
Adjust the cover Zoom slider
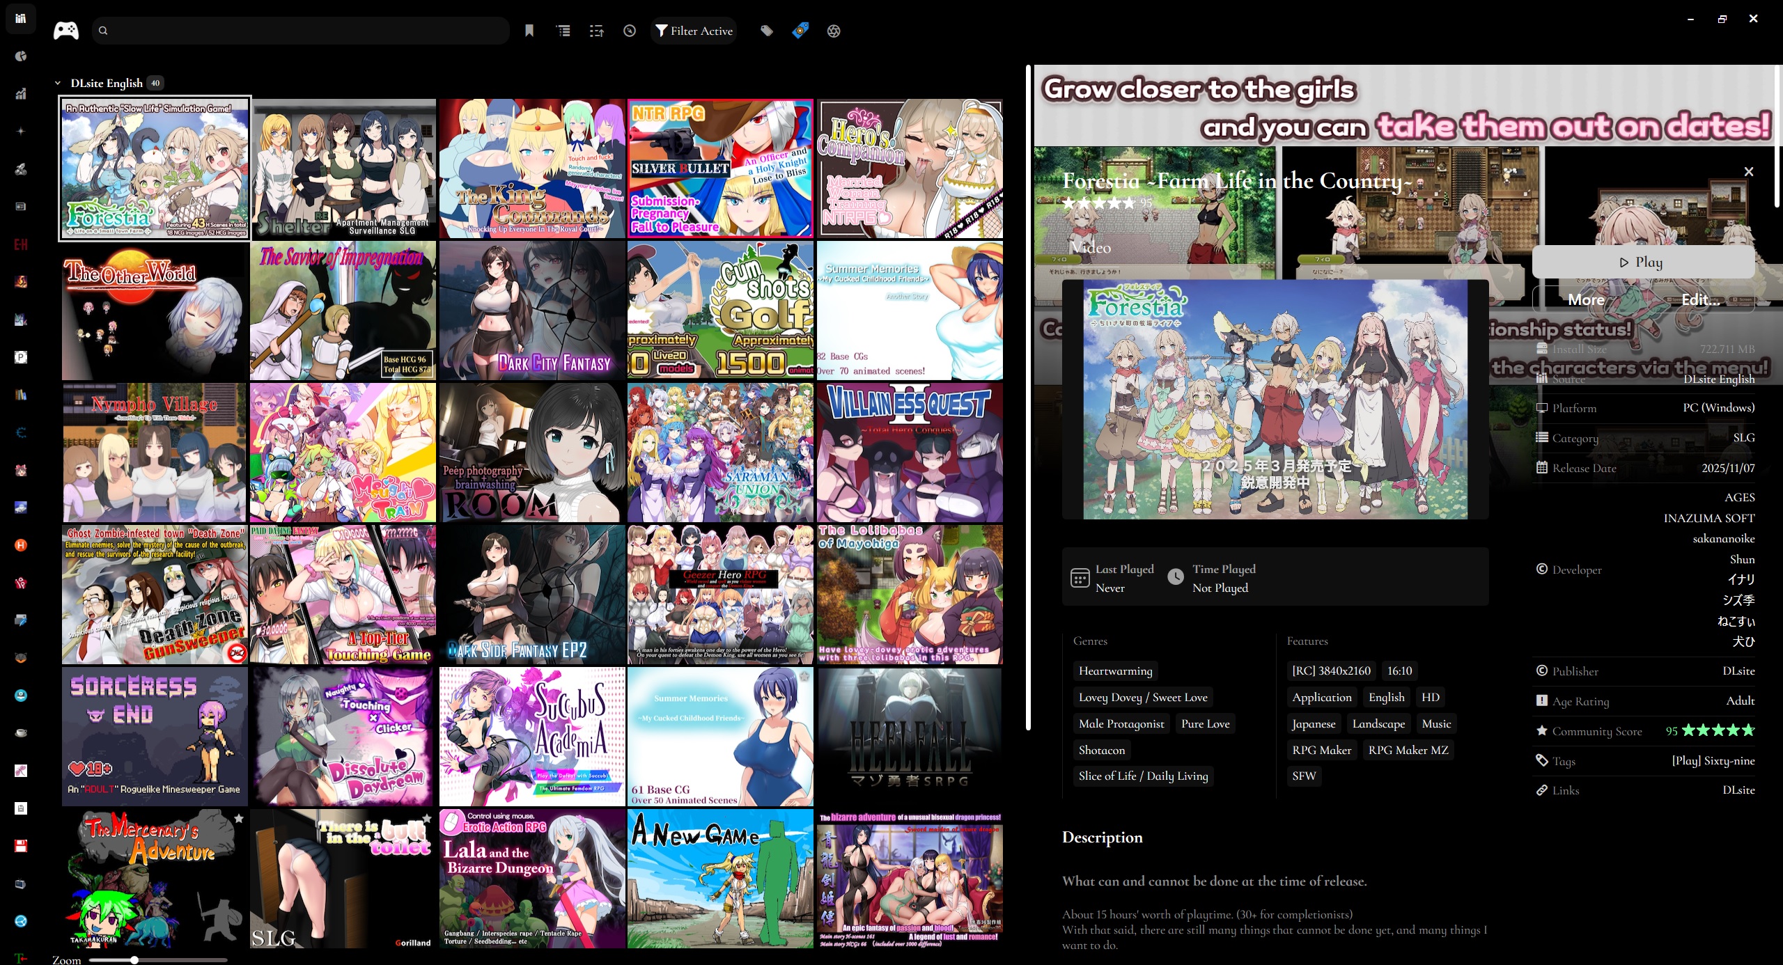click(x=134, y=959)
